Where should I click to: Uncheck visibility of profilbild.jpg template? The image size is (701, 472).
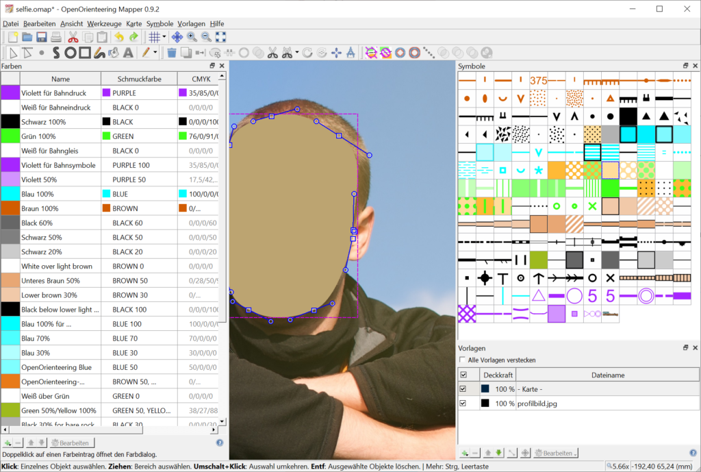point(463,403)
